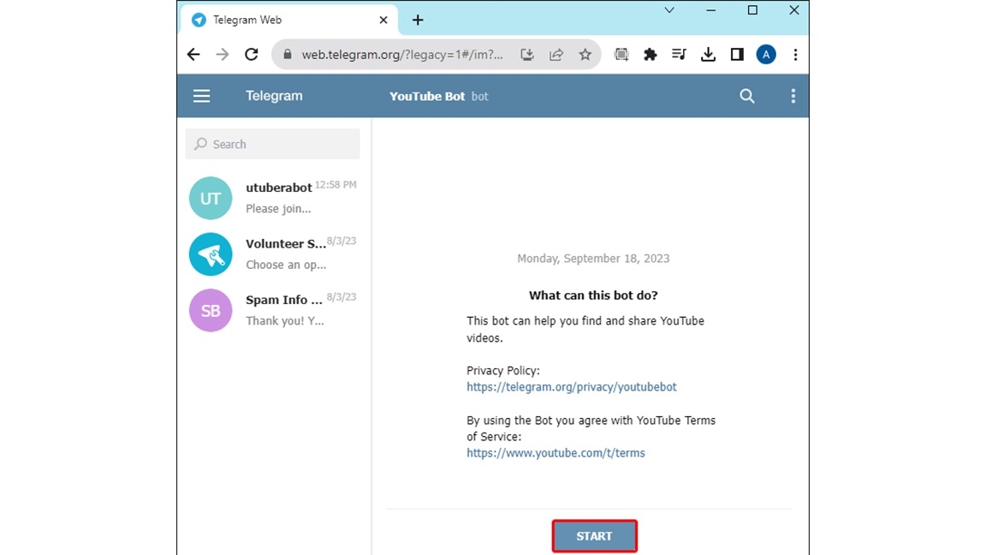Click the YouTube Bot chat title
This screenshot has height=555, width=986.
pyautogui.click(x=427, y=96)
